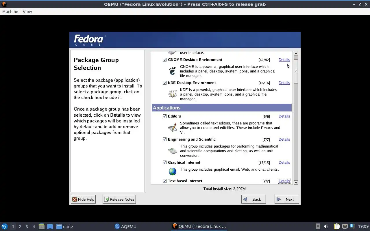This screenshot has height=231, width=370.
Task: Click the QEMU icon in the window title bar
Action: pyautogui.click(x=4, y=4)
